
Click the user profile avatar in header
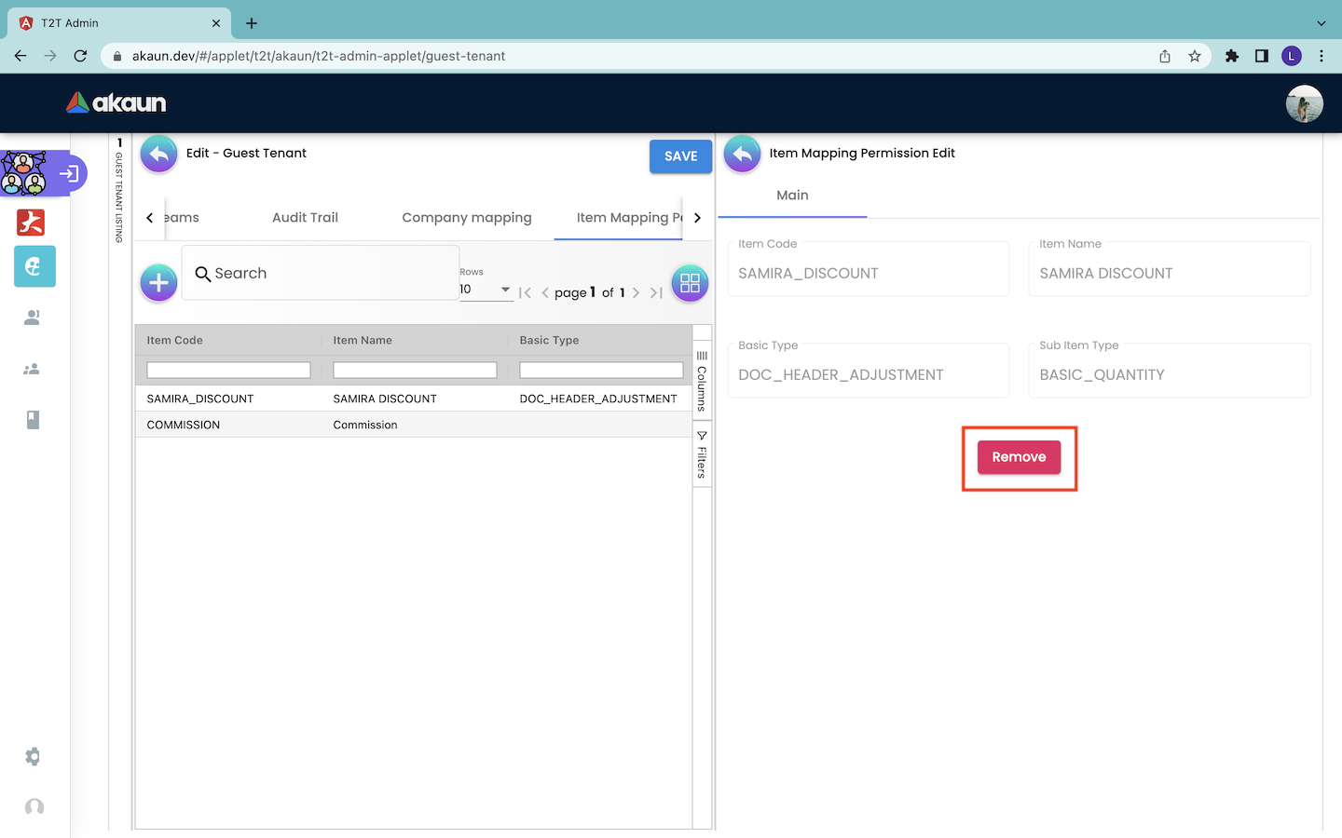pos(1304,103)
